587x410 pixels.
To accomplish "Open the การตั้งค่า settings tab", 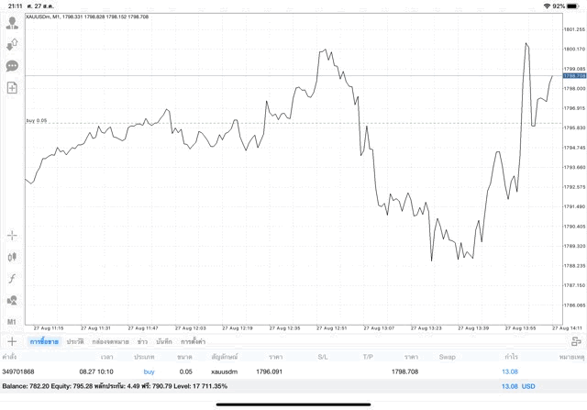I will (x=194, y=341).
